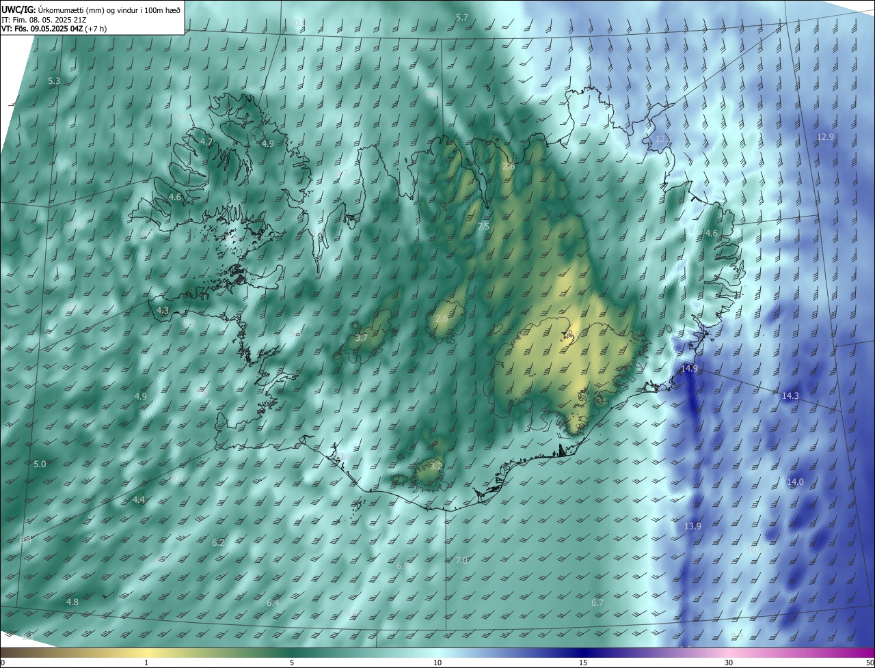Viewport: 875px width, 668px height.
Task: Click the color scale tick label '50'
Action: tap(870, 663)
